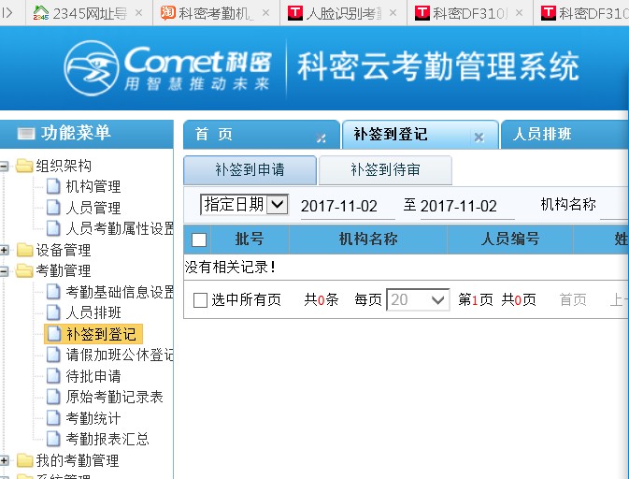Click the 人脸识别考勤 tab favicon
This screenshot has width=629, height=479.
point(295,13)
